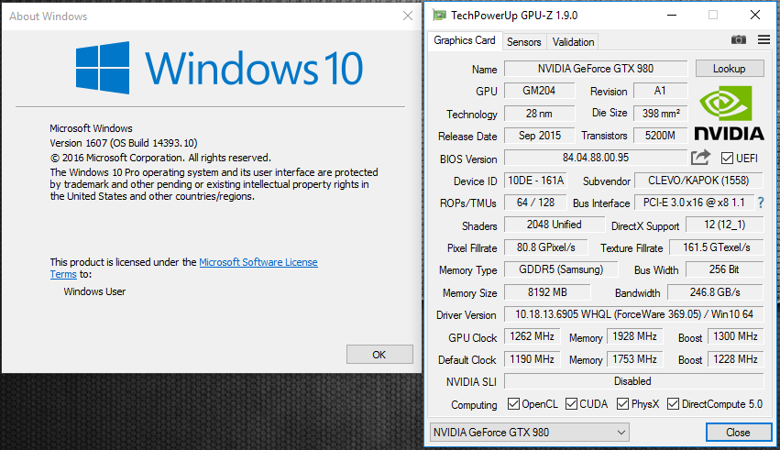The height and width of the screenshot is (450, 780).
Task: Click the Transistors value 5200M
Action: (x=660, y=136)
